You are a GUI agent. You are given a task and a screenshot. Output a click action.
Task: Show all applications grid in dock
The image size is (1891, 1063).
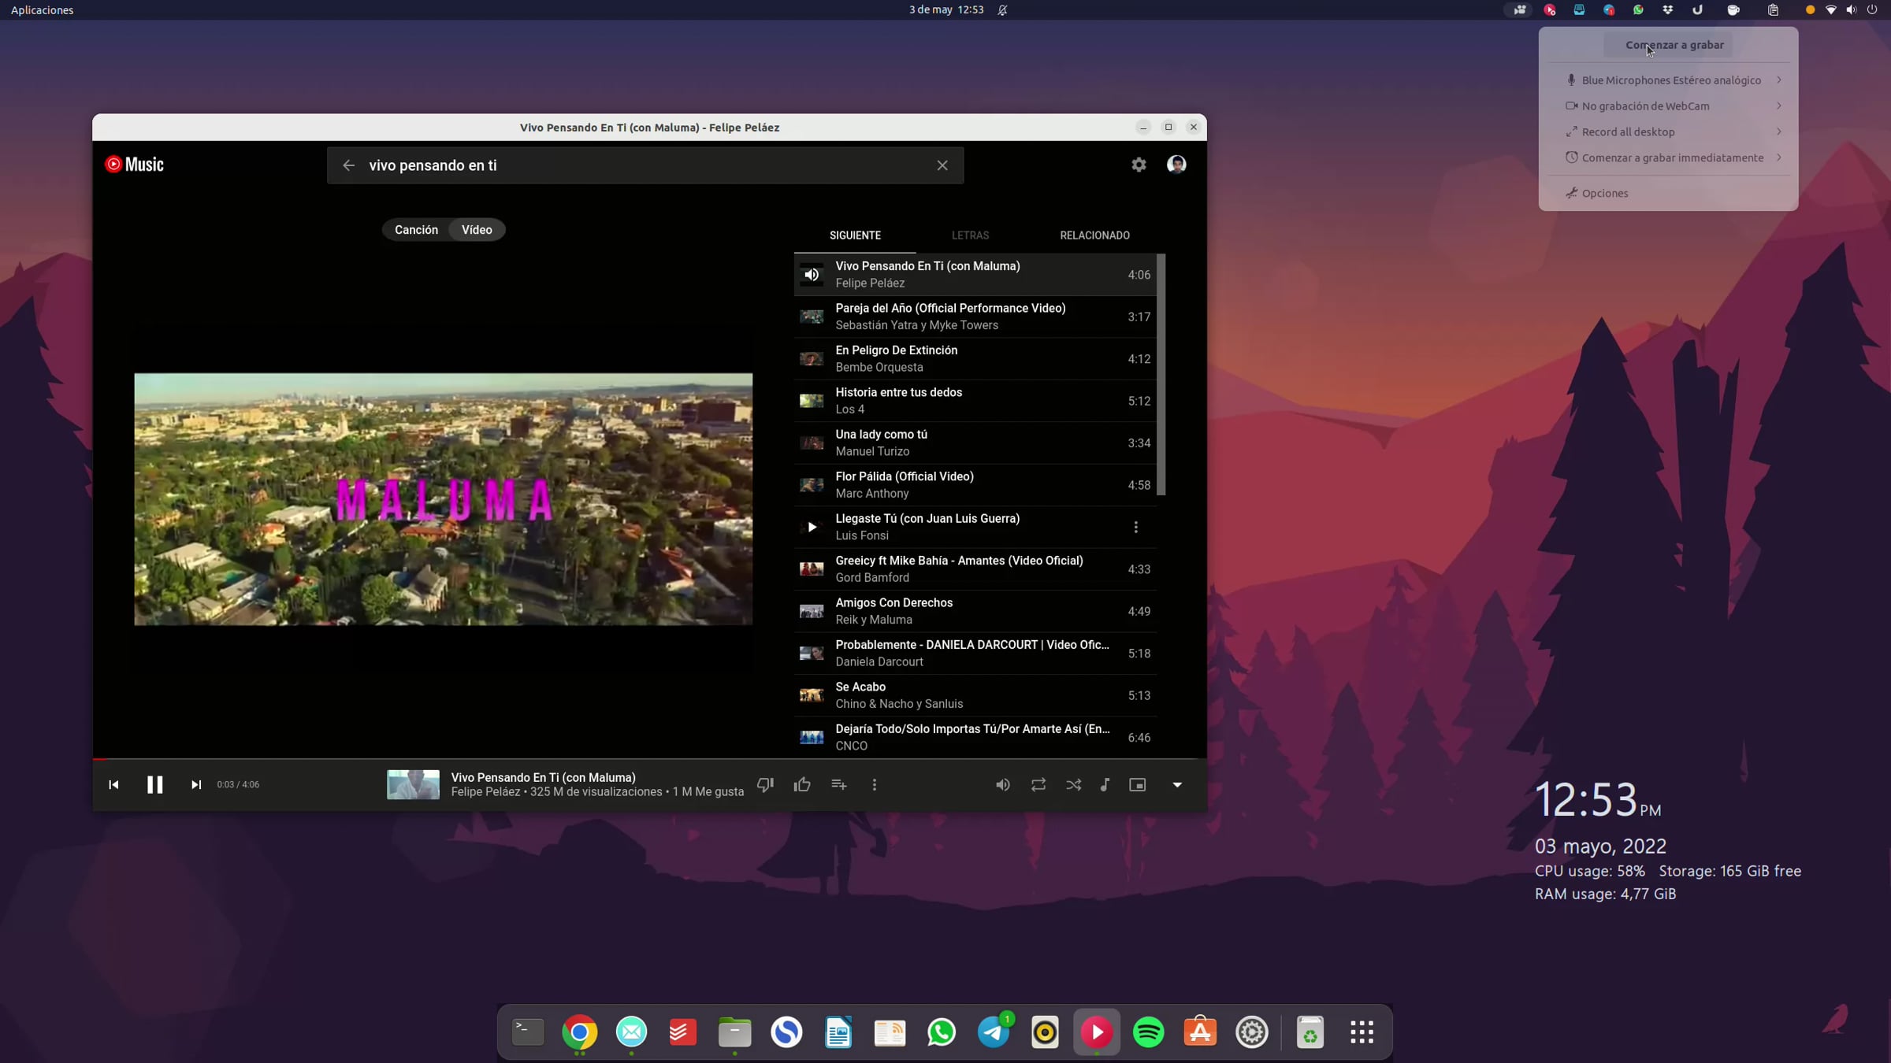pyautogui.click(x=1362, y=1032)
